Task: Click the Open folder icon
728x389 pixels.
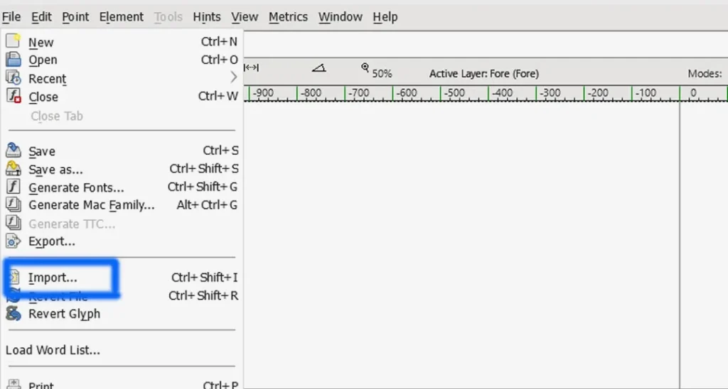Action: click(13, 60)
